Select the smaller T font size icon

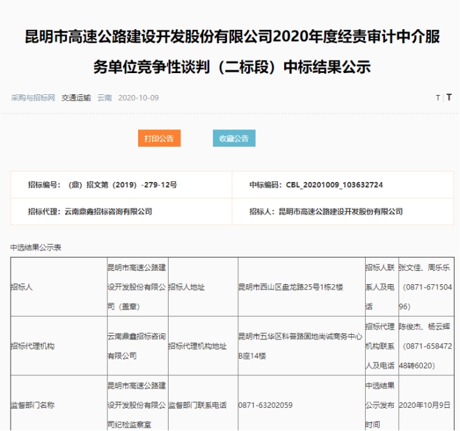pyautogui.click(x=437, y=98)
